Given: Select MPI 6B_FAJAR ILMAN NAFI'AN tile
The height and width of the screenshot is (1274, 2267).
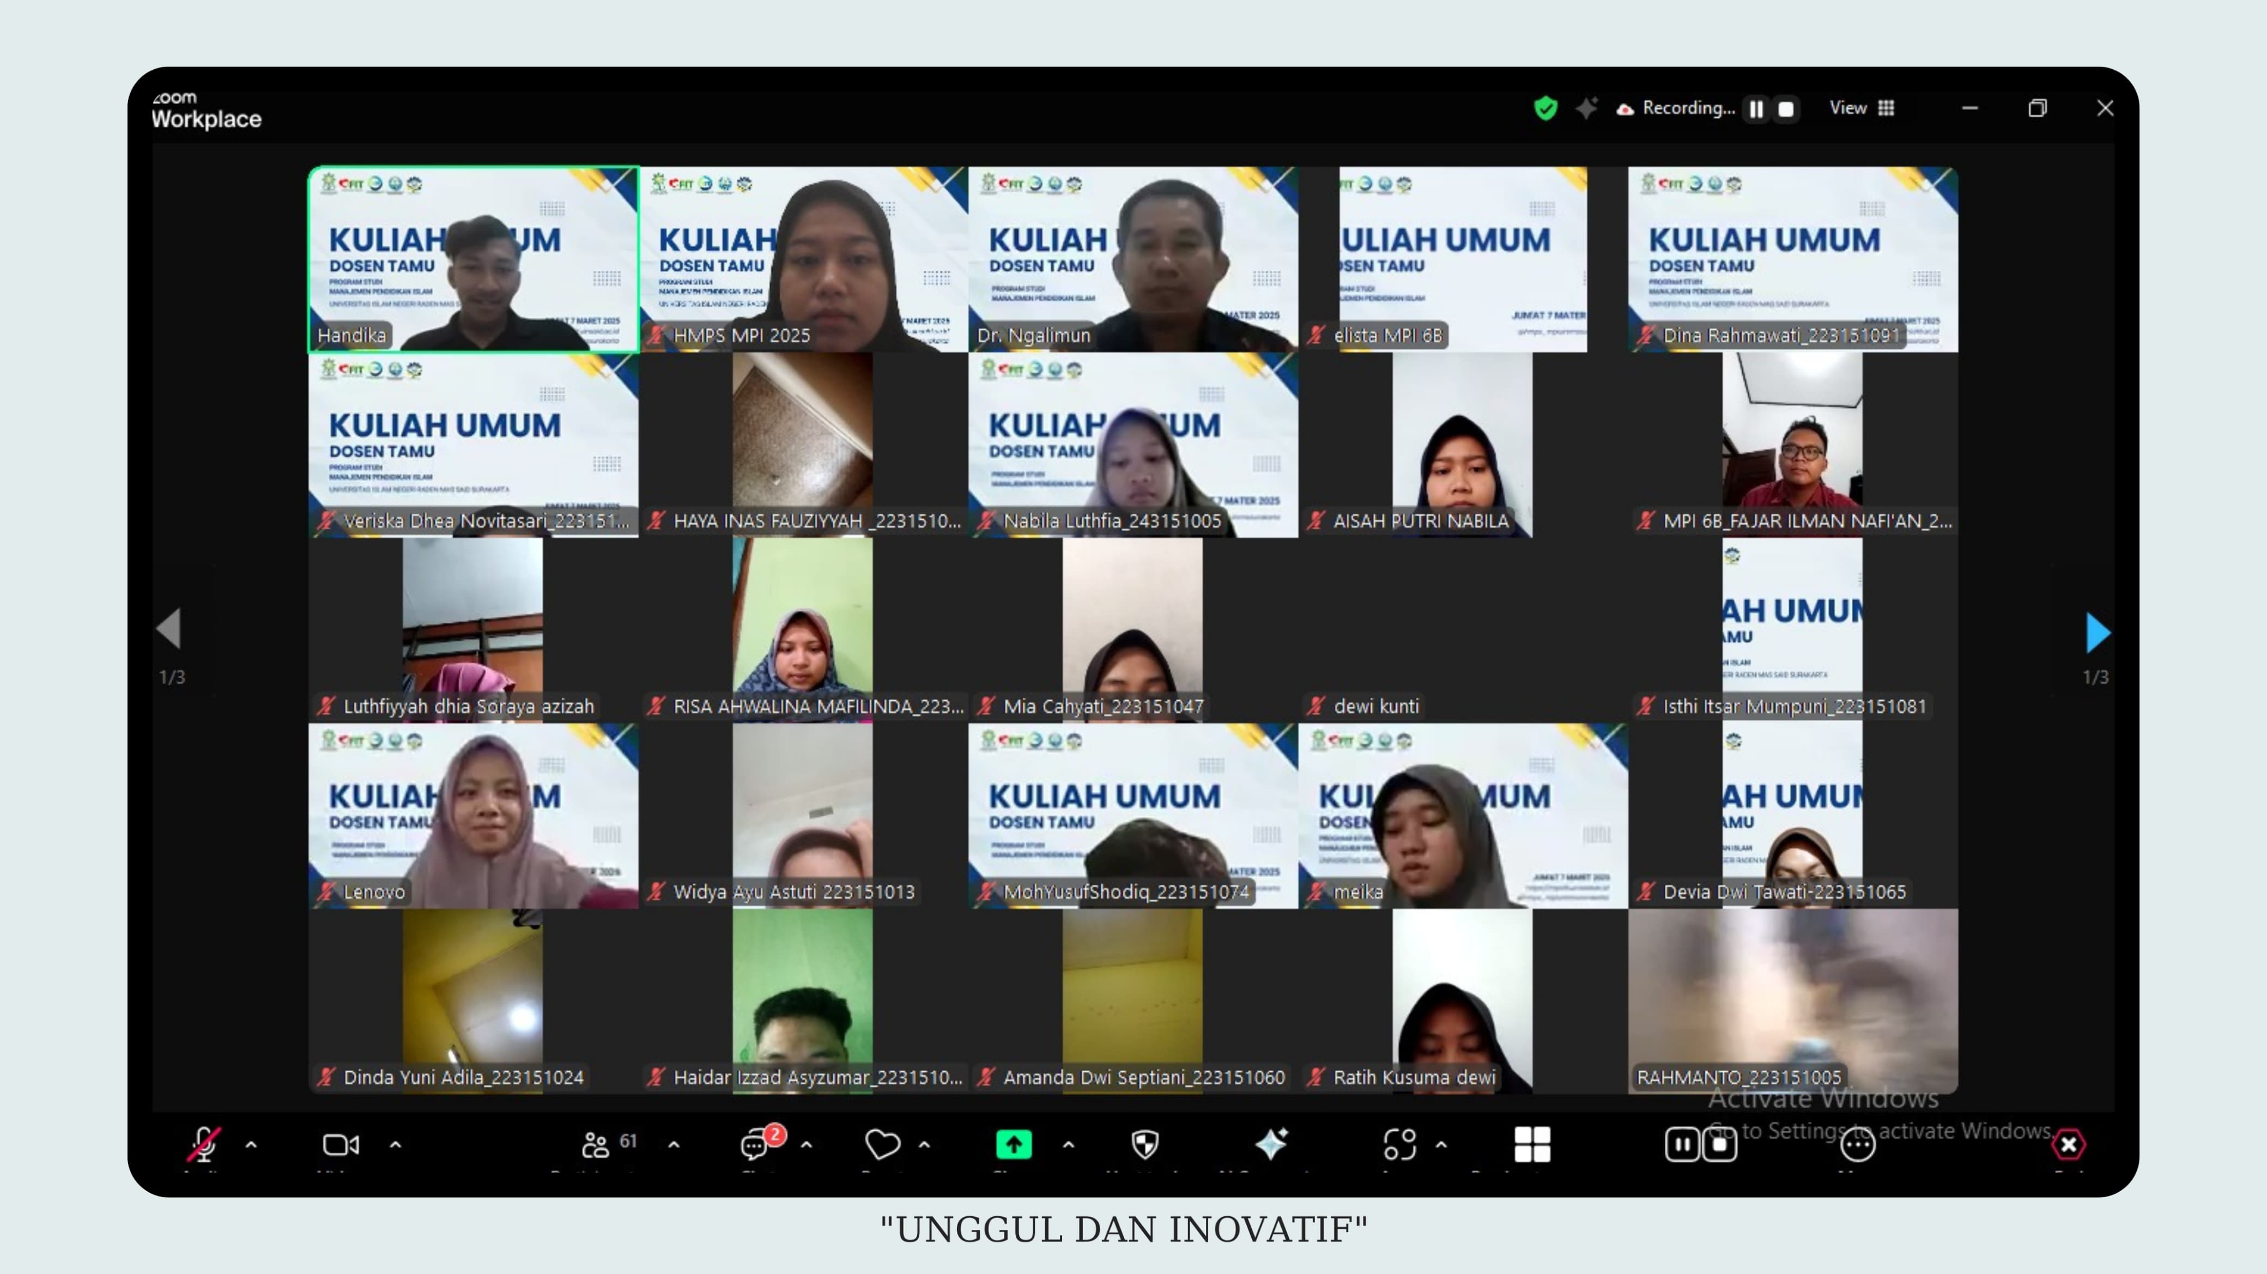Looking at the screenshot, I should pos(1793,445).
